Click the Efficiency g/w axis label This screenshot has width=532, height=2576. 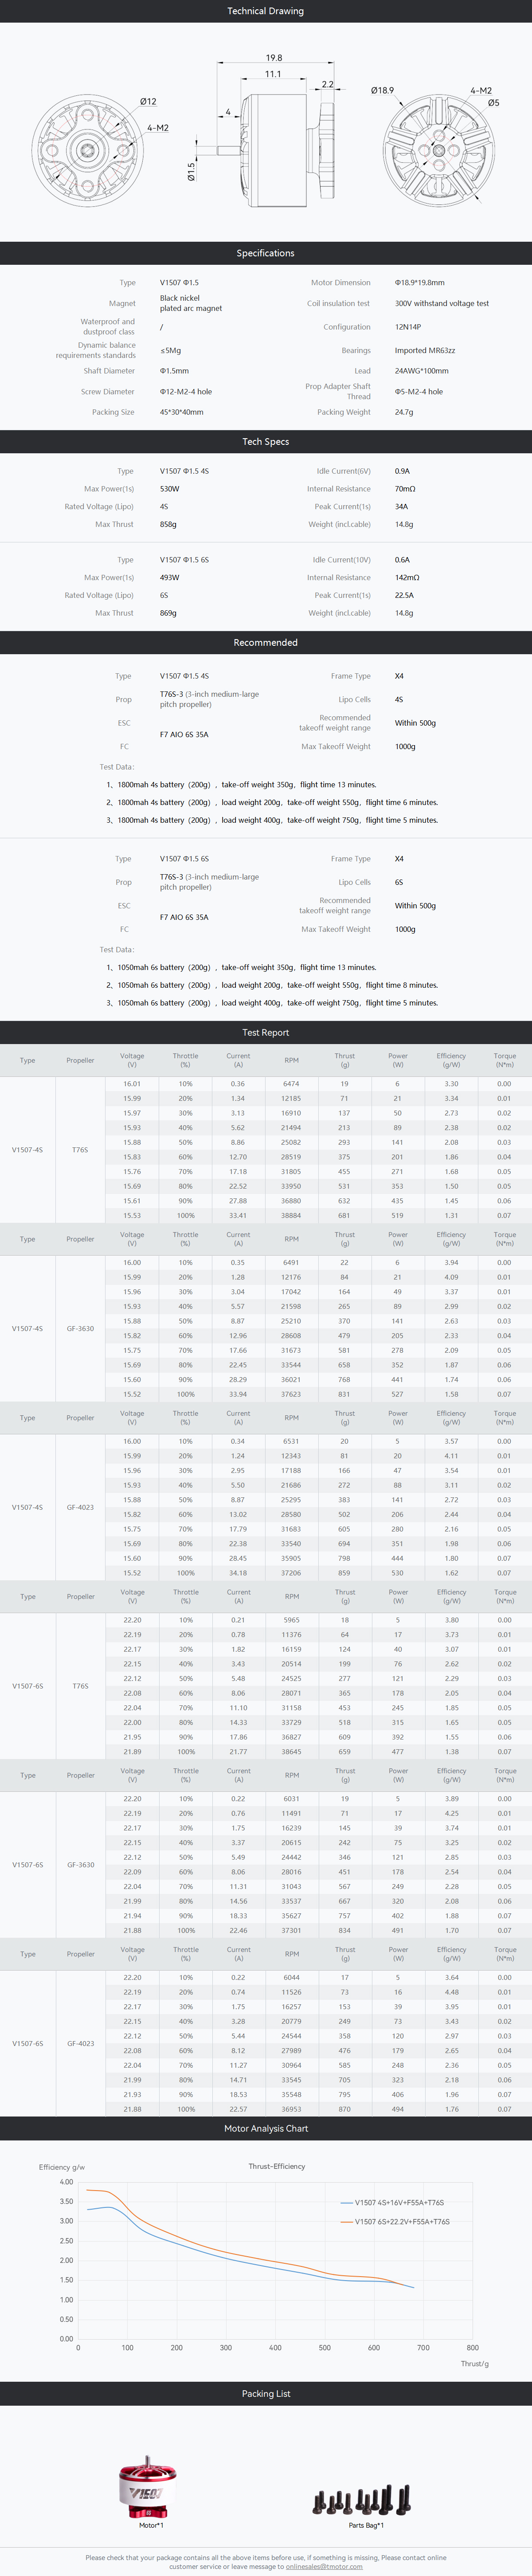click(62, 2167)
